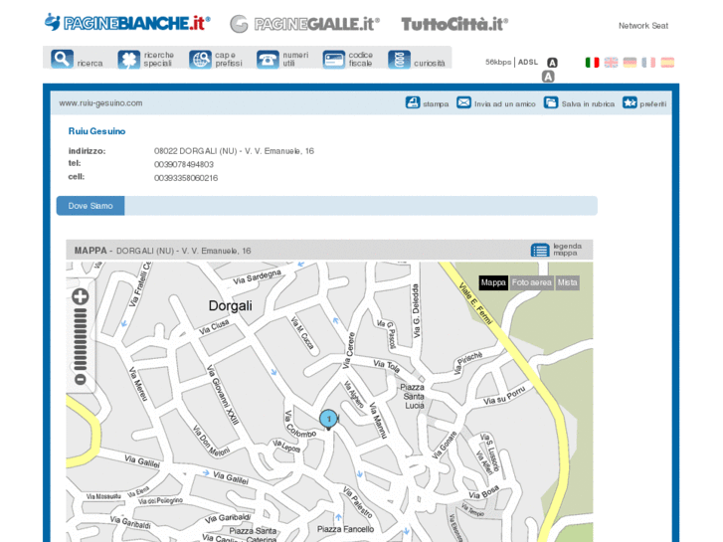This screenshot has height=542, width=723.
Task: Switch map view to Foto aerea
Action: tap(532, 282)
